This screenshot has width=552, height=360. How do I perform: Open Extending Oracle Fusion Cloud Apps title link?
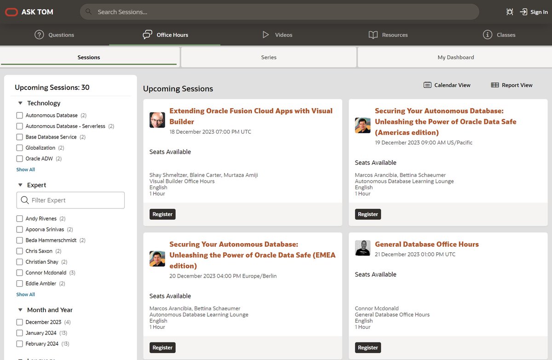coord(251,116)
